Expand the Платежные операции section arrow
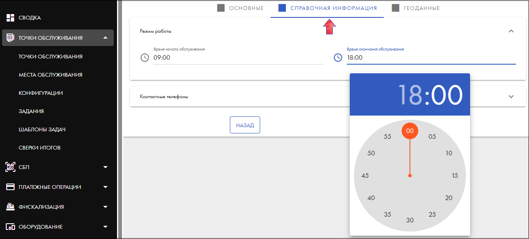Viewport: 529px width, 239px height. pyautogui.click(x=105, y=187)
